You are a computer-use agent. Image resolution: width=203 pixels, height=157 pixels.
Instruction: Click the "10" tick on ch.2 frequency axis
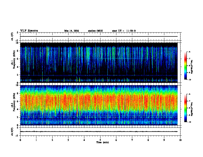[17, 85]
